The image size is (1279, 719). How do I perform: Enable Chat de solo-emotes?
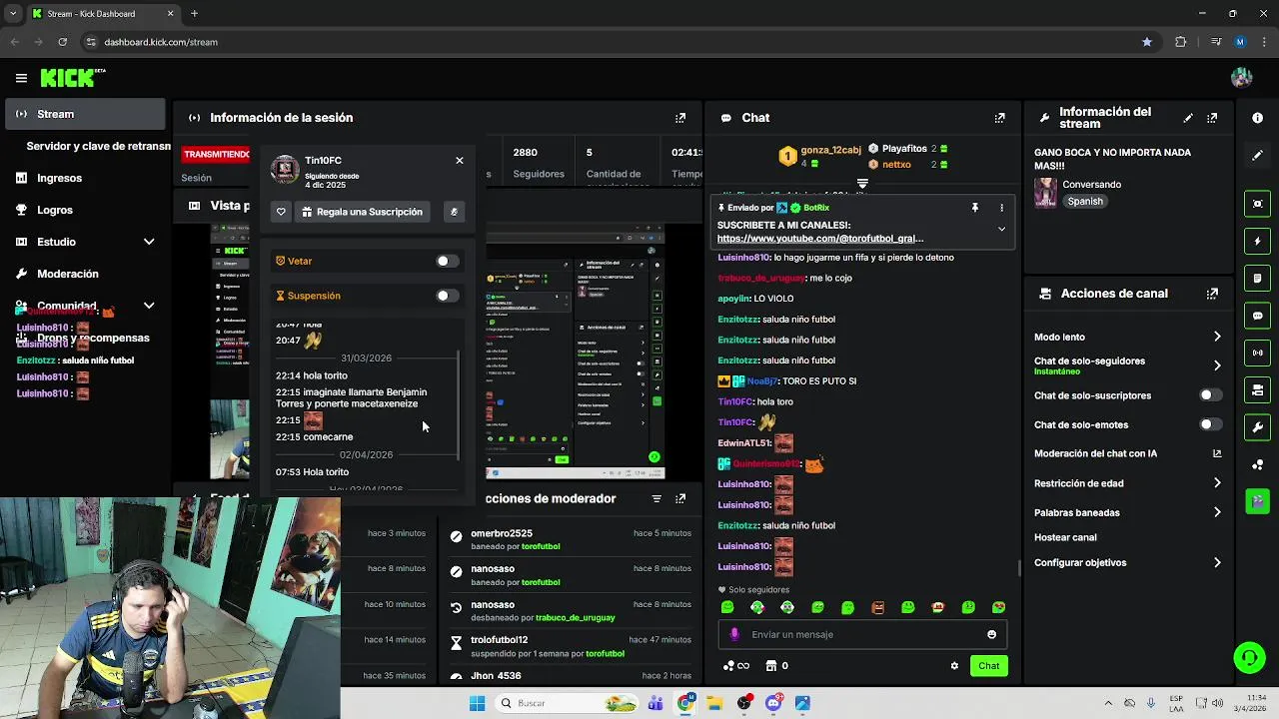click(x=1210, y=424)
